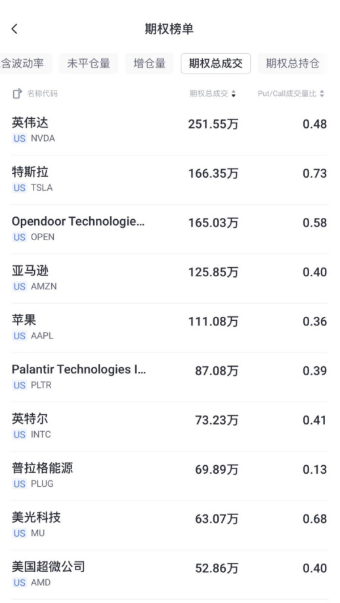The image size is (340, 603).
Task: Open the 英伟达 NVDA row
Action: [x=169, y=131]
